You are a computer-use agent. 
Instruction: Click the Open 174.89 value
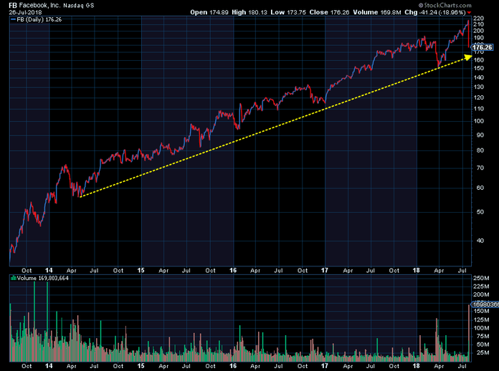click(209, 12)
